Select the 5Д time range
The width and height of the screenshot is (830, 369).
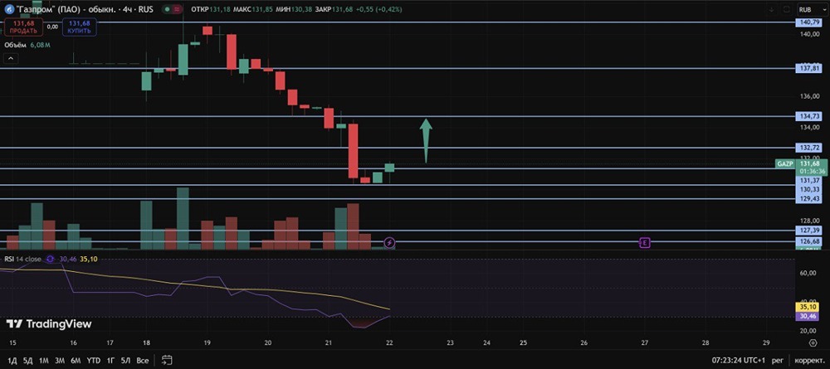point(28,361)
